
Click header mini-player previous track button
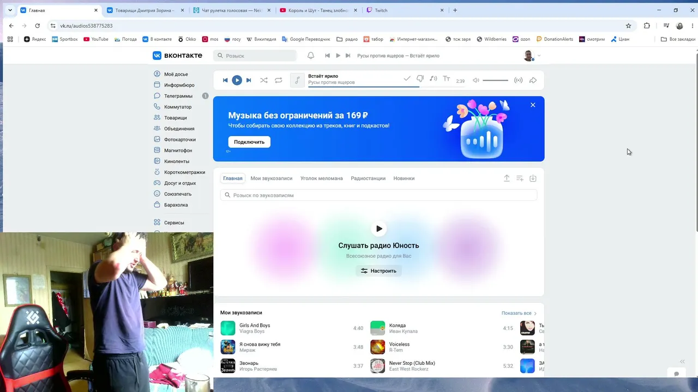tap(328, 56)
